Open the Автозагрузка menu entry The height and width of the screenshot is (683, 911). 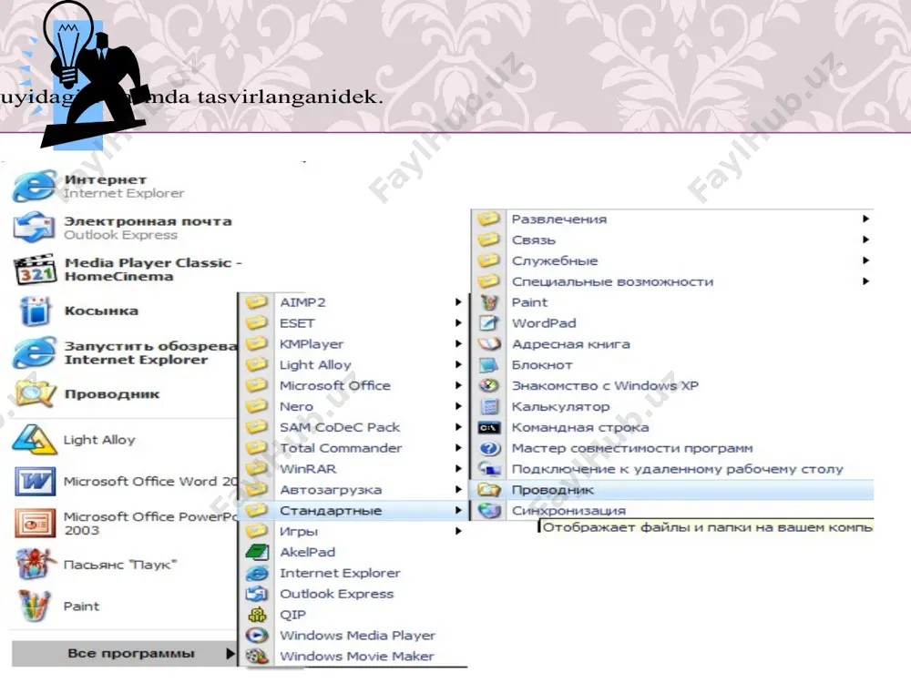pos(353,490)
